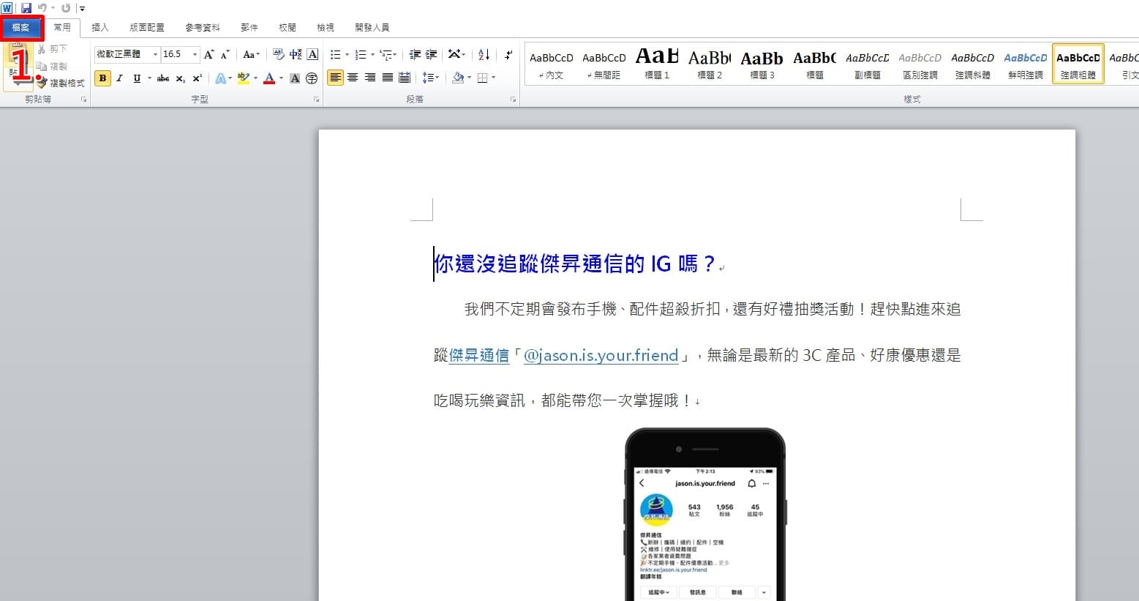The height and width of the screenshot is (601, 1139).
Task: Open the Font (字型) dialog launcher
Action: (316, 100)
